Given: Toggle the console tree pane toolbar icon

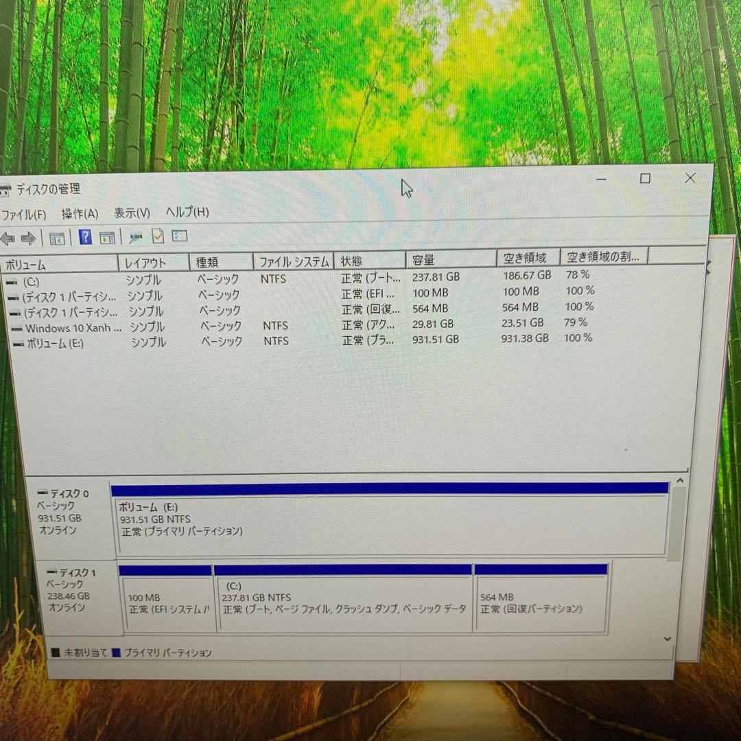Looking at the screenshot, I should click(x=57, y=237).
